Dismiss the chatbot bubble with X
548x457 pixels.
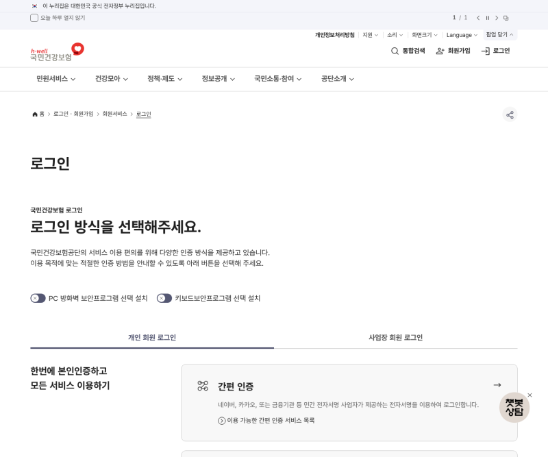[x=530, y=395]
